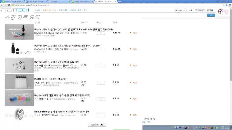Remove the Kayfun Lite Plus RTA tank item
232x130 pixels.
coord(135,33)
